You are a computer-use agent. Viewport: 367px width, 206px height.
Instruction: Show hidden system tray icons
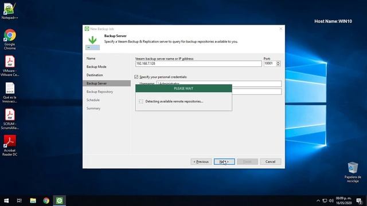(x=318, y=201)
